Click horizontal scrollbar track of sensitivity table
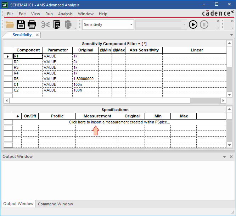The width and height of the screenshot is (236, 216). point(205,100)
